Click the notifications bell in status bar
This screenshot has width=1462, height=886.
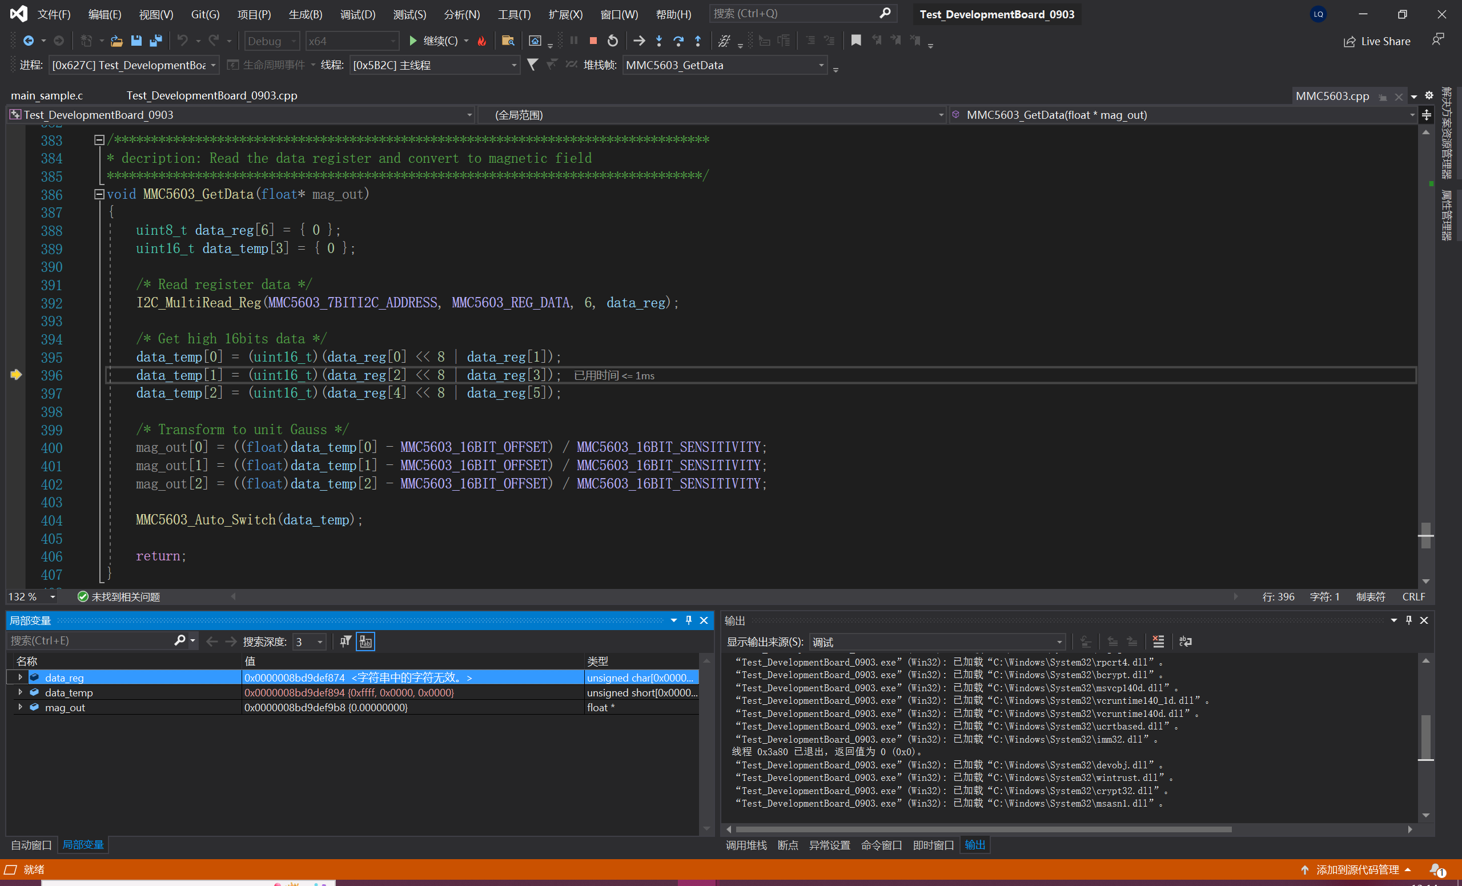(1436, 869)
